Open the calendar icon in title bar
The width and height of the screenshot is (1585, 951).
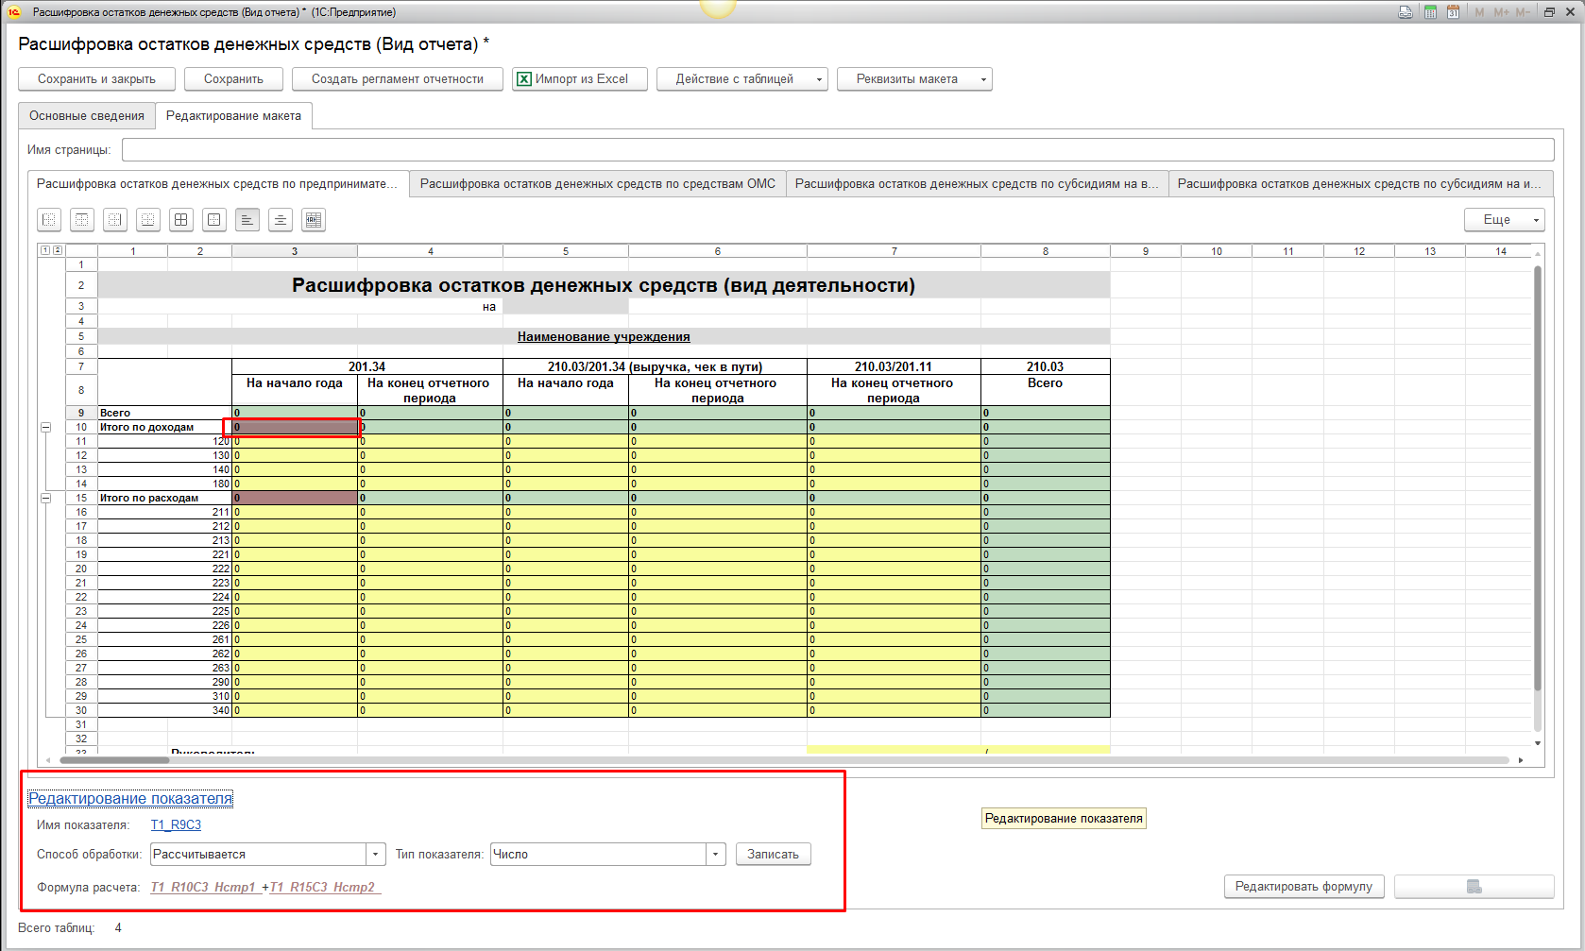1453,12
